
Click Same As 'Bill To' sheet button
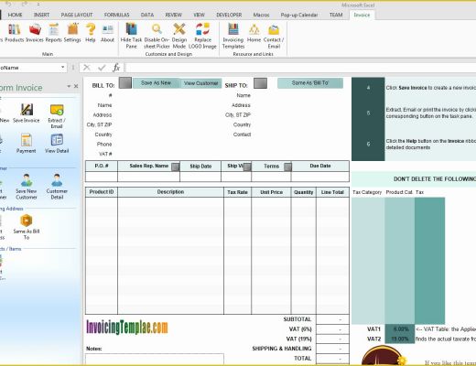coord(310,83)
